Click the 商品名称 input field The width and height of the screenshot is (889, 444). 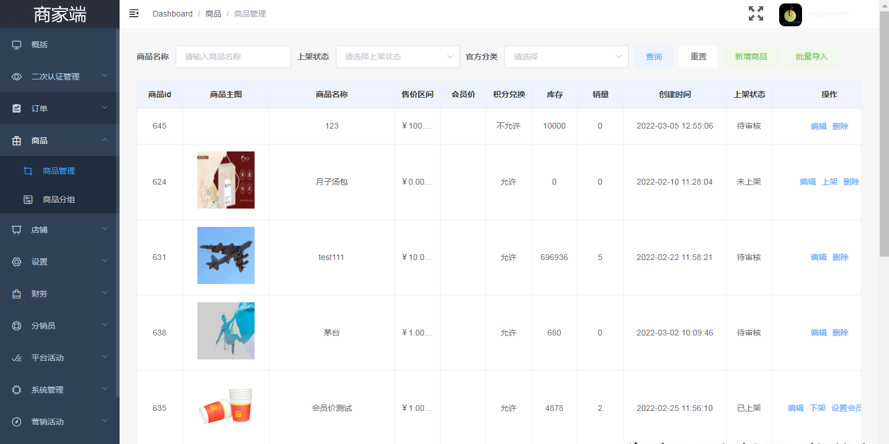click(233, 57)
